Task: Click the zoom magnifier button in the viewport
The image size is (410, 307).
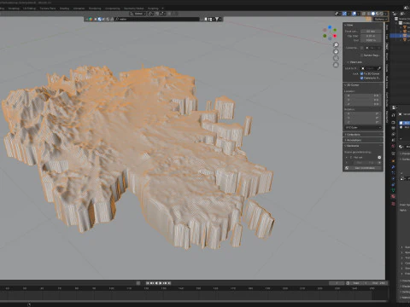Action: pyautogui.click(x=336, y=45)
